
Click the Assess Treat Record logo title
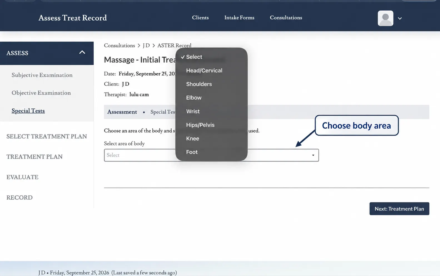point(73,18)
